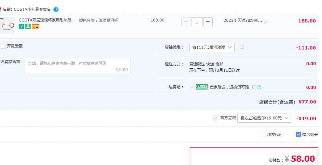Viewport: 322px width, 165px height.
Task: Click the -¥19.00 official reduction amount
Action: click(x=306, y=118)
